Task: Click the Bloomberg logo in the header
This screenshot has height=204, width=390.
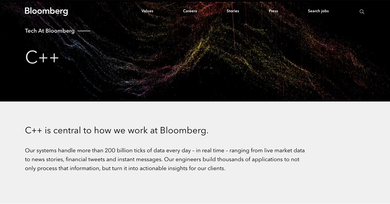Action: point(46,11)
